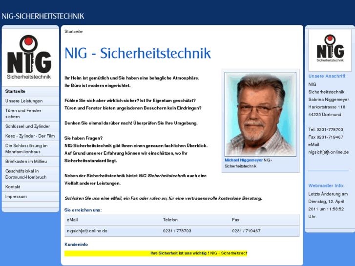Click the 44225 Dortmund line
The image size is (355, 266).
[325, 115]
